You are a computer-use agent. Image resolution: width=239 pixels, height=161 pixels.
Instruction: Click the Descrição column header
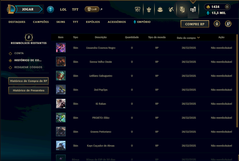tap(101, 37)
